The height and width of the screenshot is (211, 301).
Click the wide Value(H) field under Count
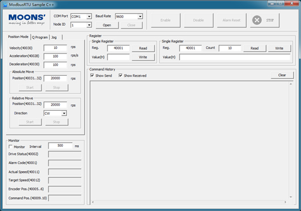[x=235, y=57]
